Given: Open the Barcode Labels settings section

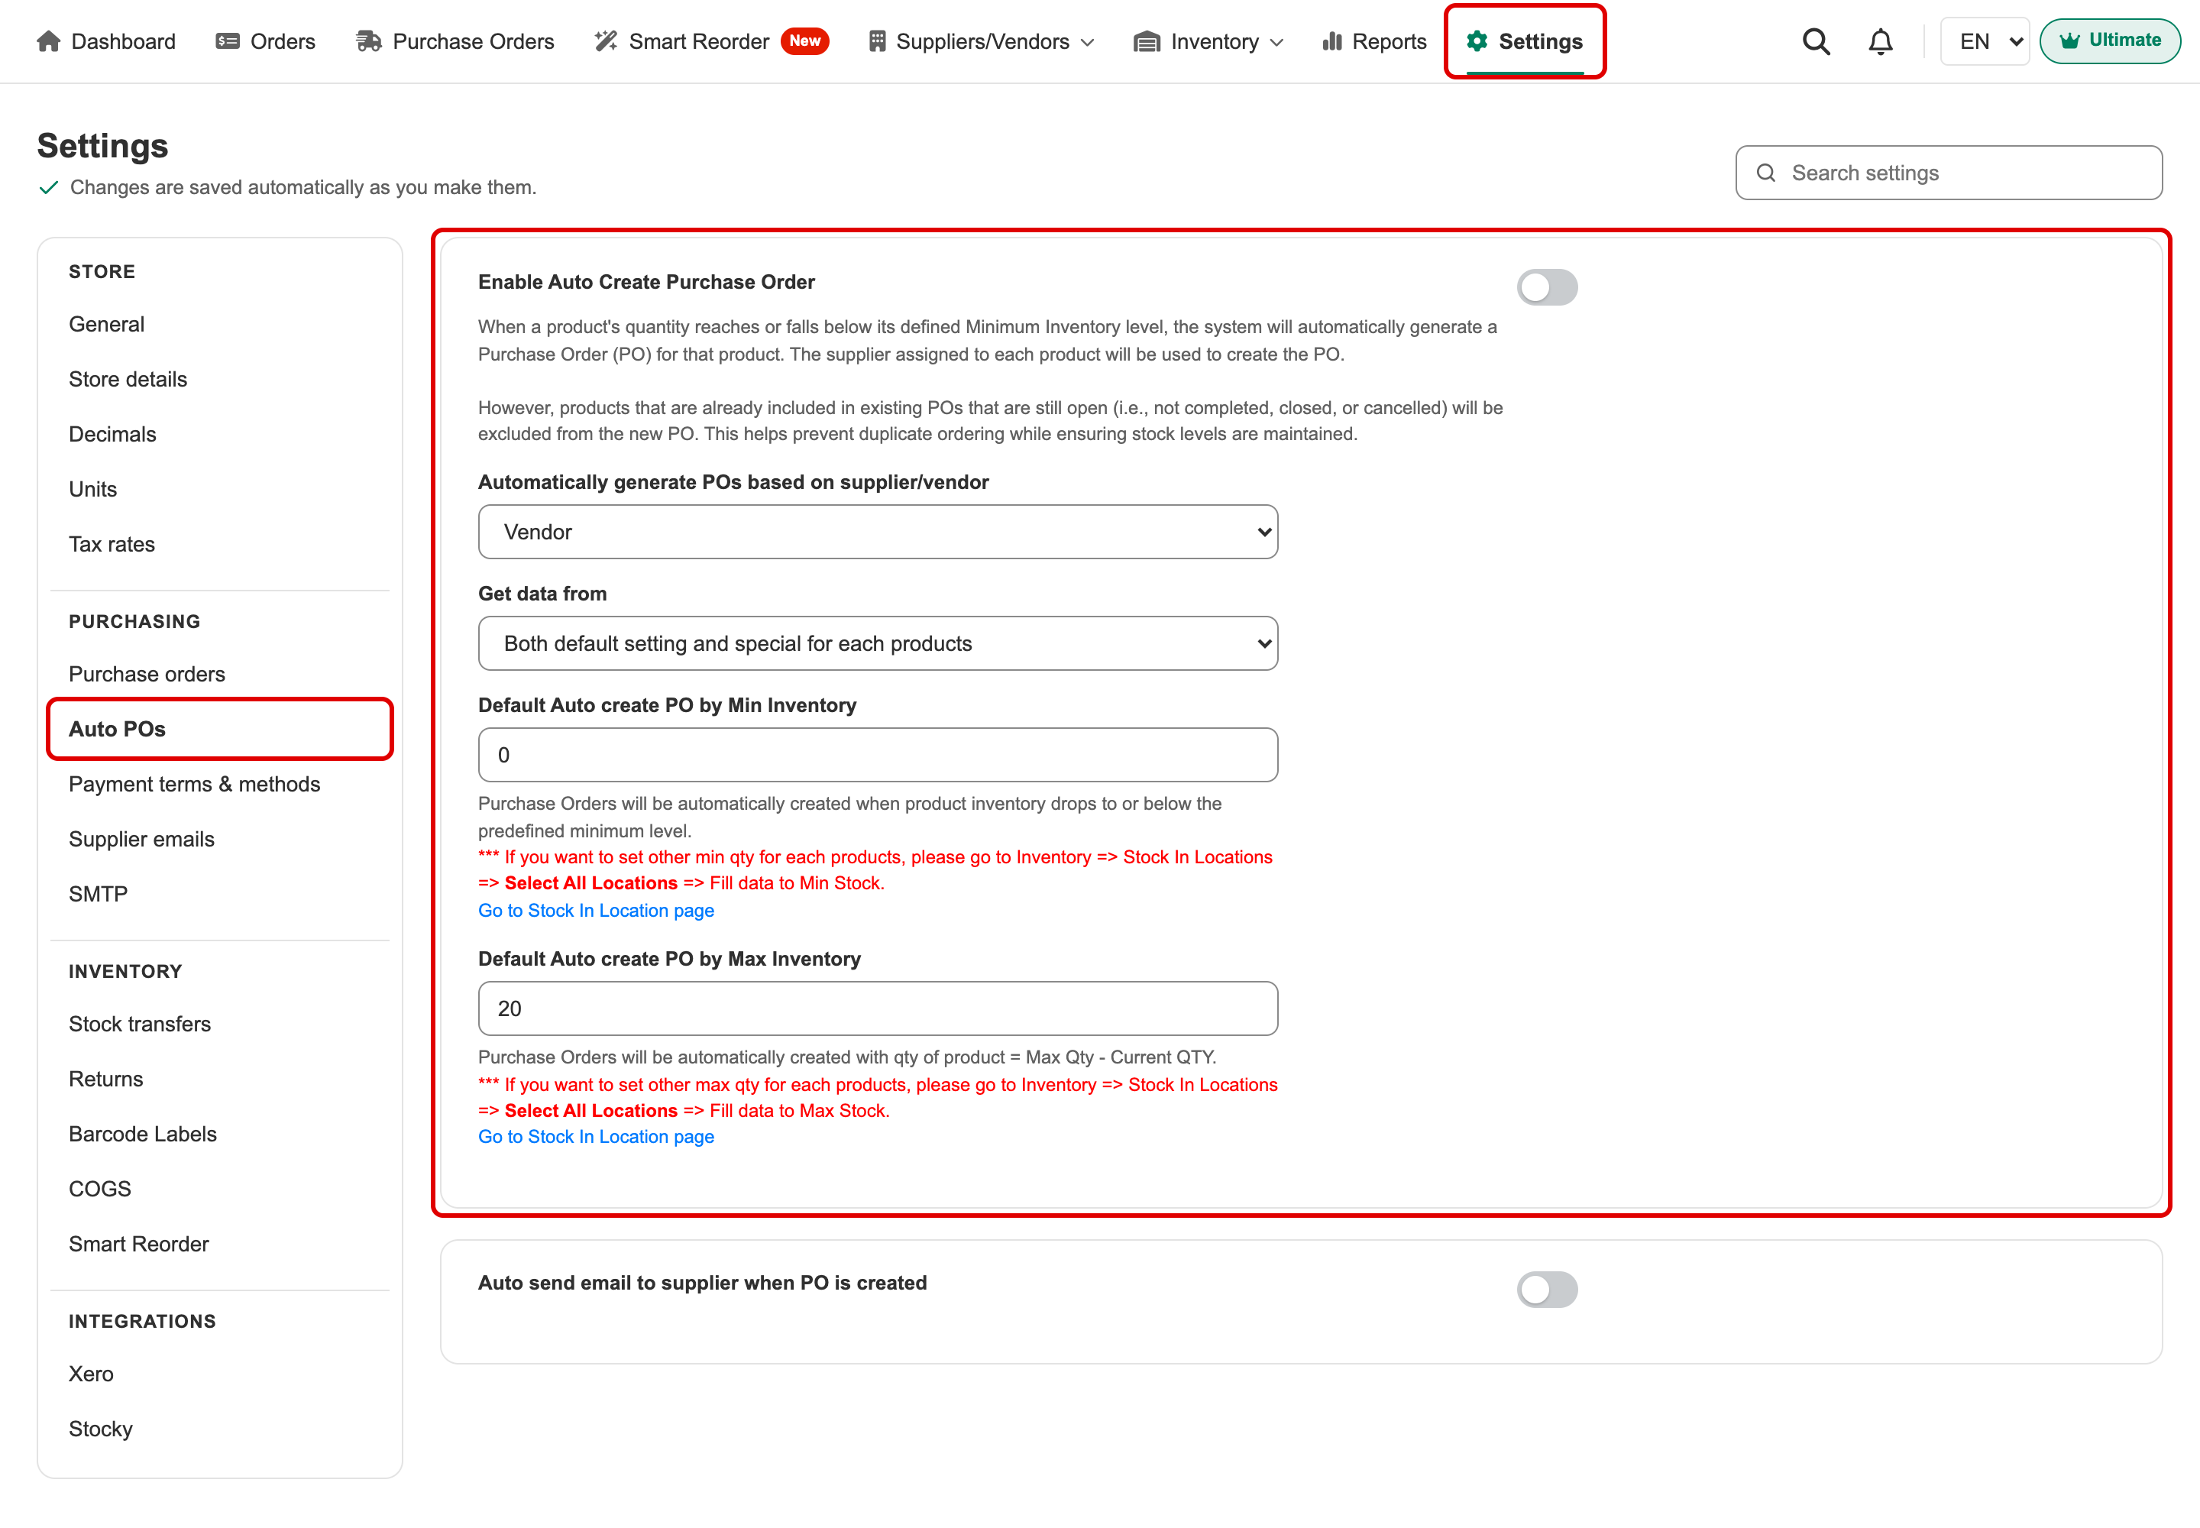Looking at the screenshot, I should coord(143,1134).
